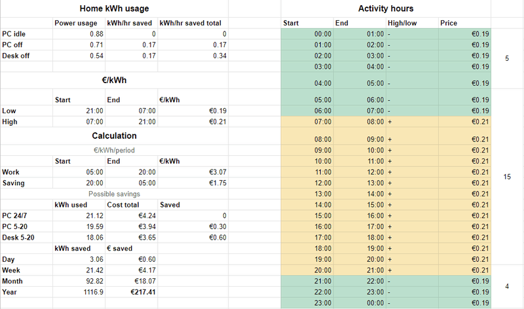Select the "Possible savings" label cell
This screenshot has width=524, height=309.
[114, 194]
